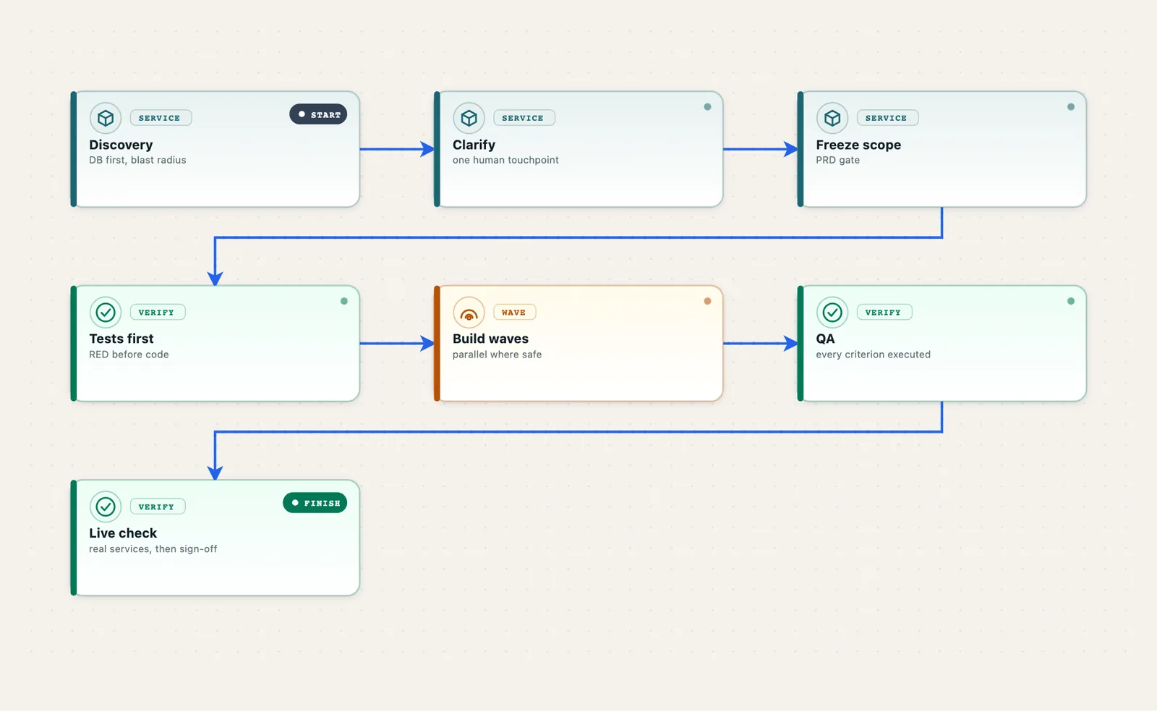
Task: Click the status dot on Clarify card
Action: coord(707,107)
